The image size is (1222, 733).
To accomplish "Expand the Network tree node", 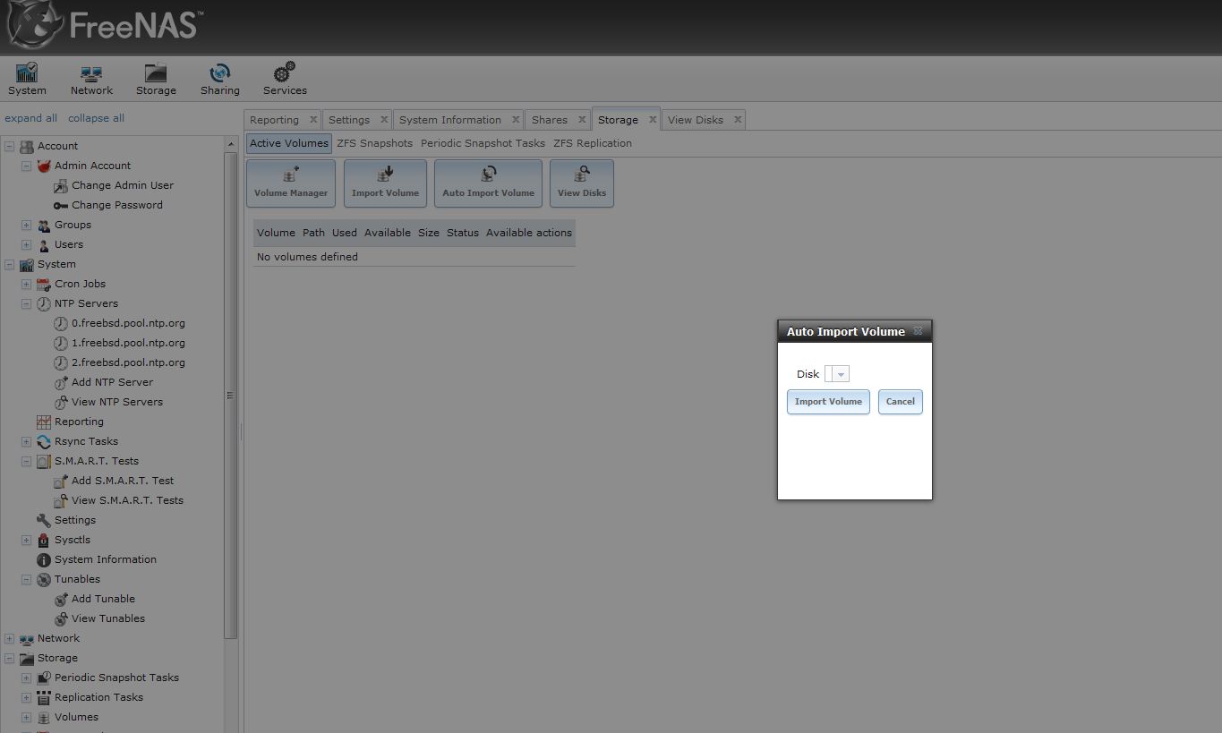I will (x=9, y=638).
